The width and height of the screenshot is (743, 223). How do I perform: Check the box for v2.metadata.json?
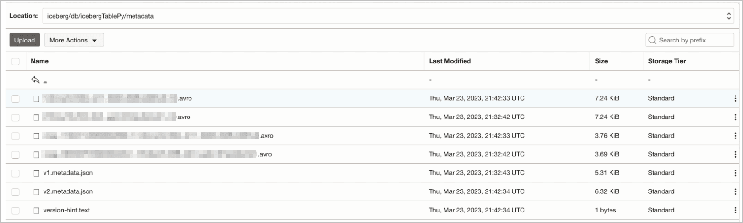pyautogui.click(x=15, y=191)
